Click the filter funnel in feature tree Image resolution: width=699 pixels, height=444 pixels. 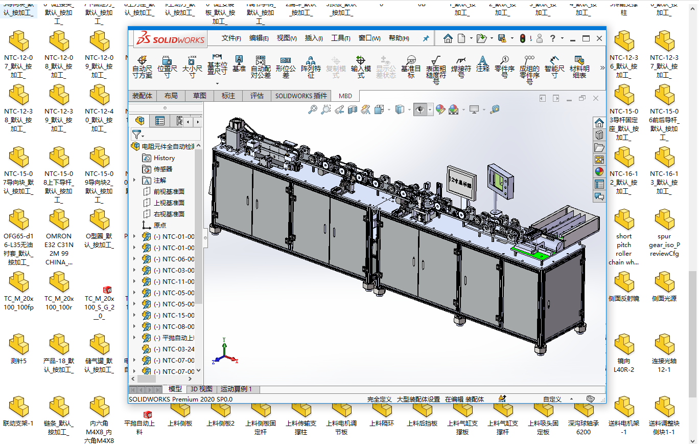[136, 135]
